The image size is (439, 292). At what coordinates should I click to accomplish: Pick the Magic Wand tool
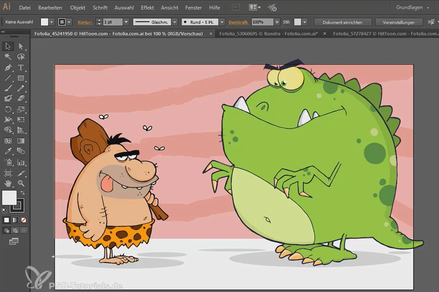point(8,57)
